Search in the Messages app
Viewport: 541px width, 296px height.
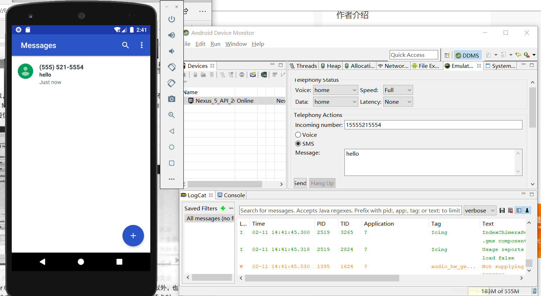point(125,45)
